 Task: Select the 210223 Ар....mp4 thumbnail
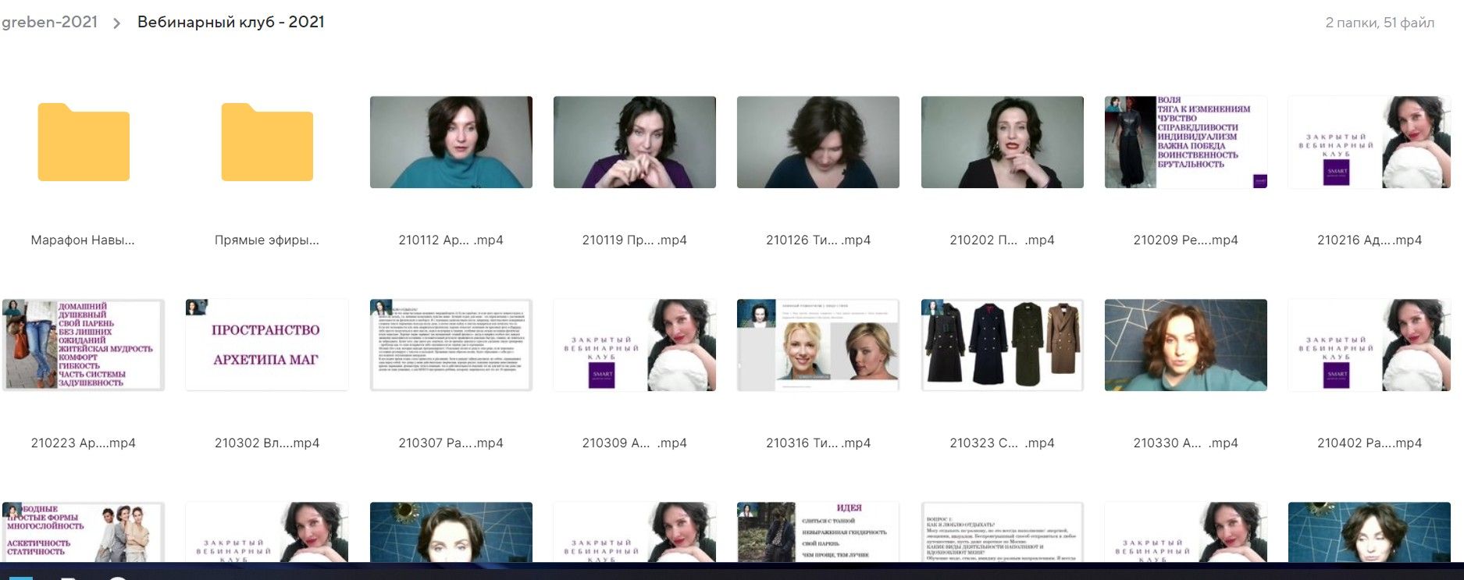[x=84, y=345]
